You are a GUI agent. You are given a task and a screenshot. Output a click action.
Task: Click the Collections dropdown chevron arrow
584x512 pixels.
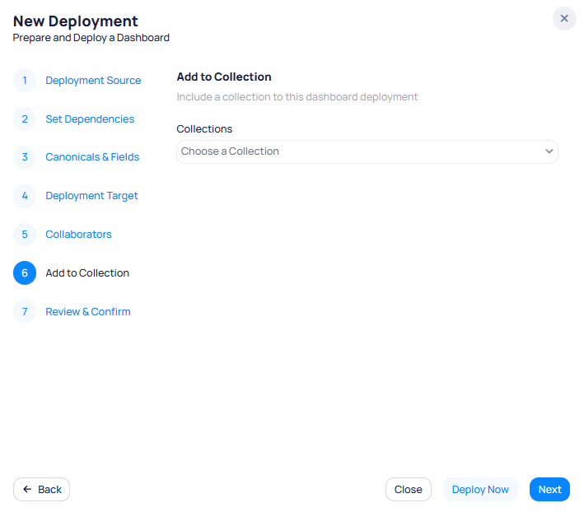click(x=549, y=151)
